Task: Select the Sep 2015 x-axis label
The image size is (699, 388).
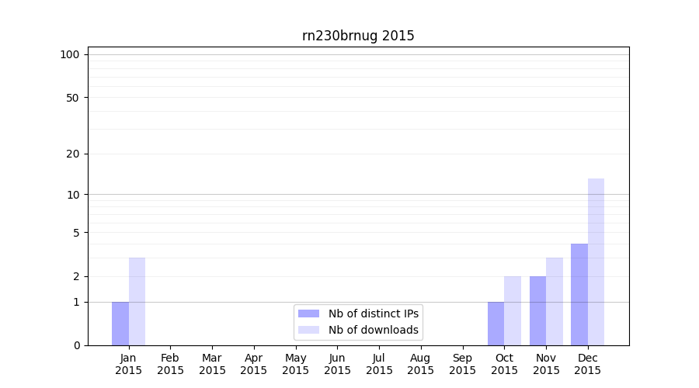Action: click(x=462, y=364)
